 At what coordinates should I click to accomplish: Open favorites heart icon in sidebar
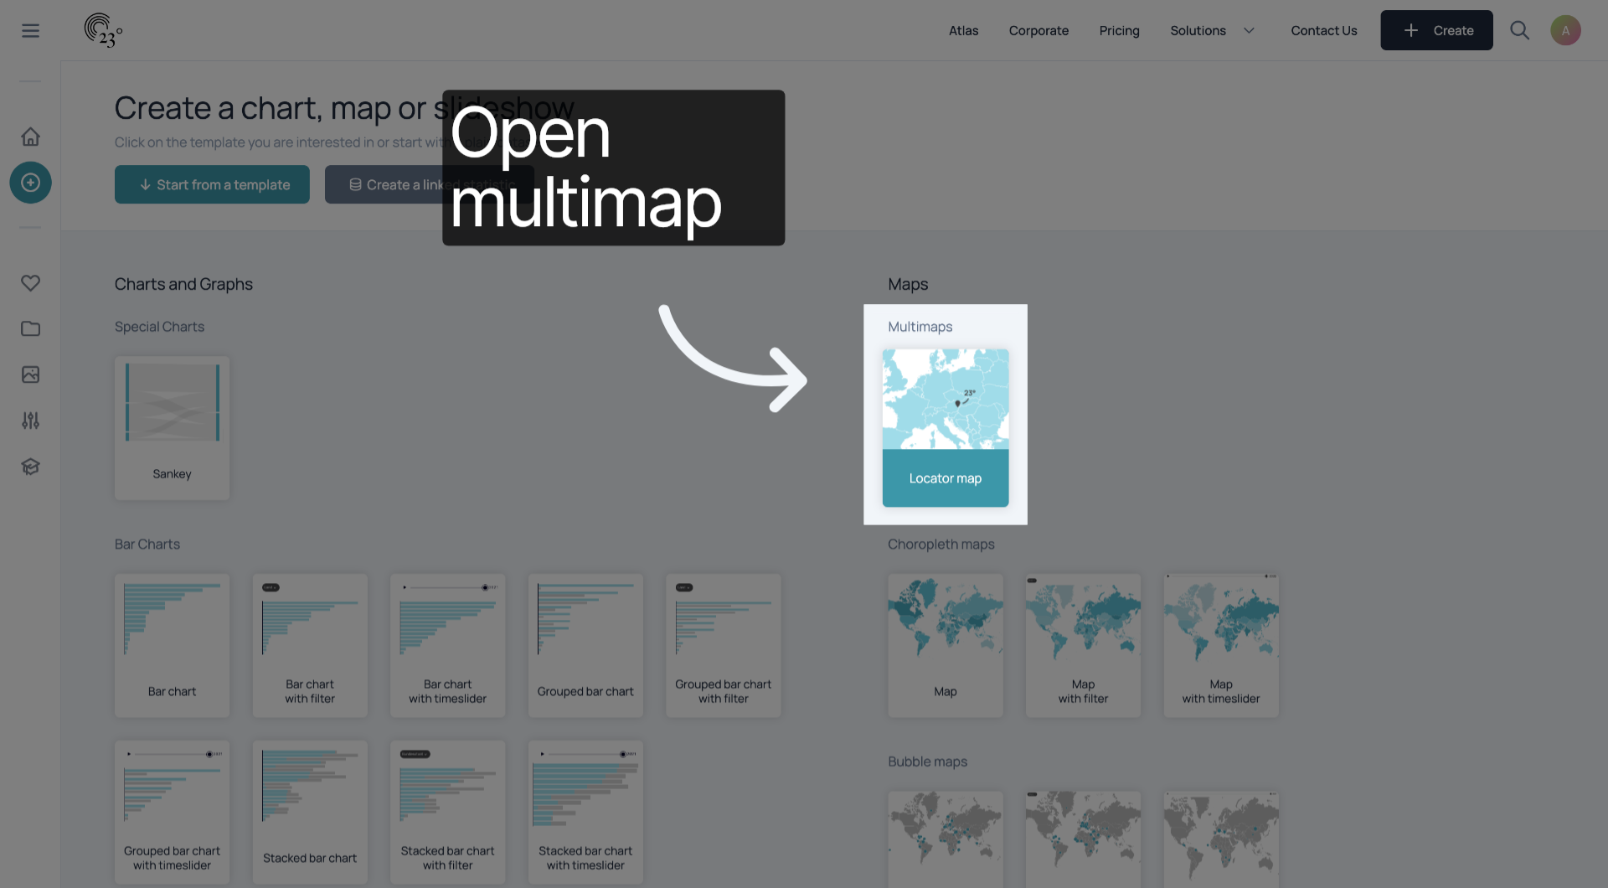[30, 283]
